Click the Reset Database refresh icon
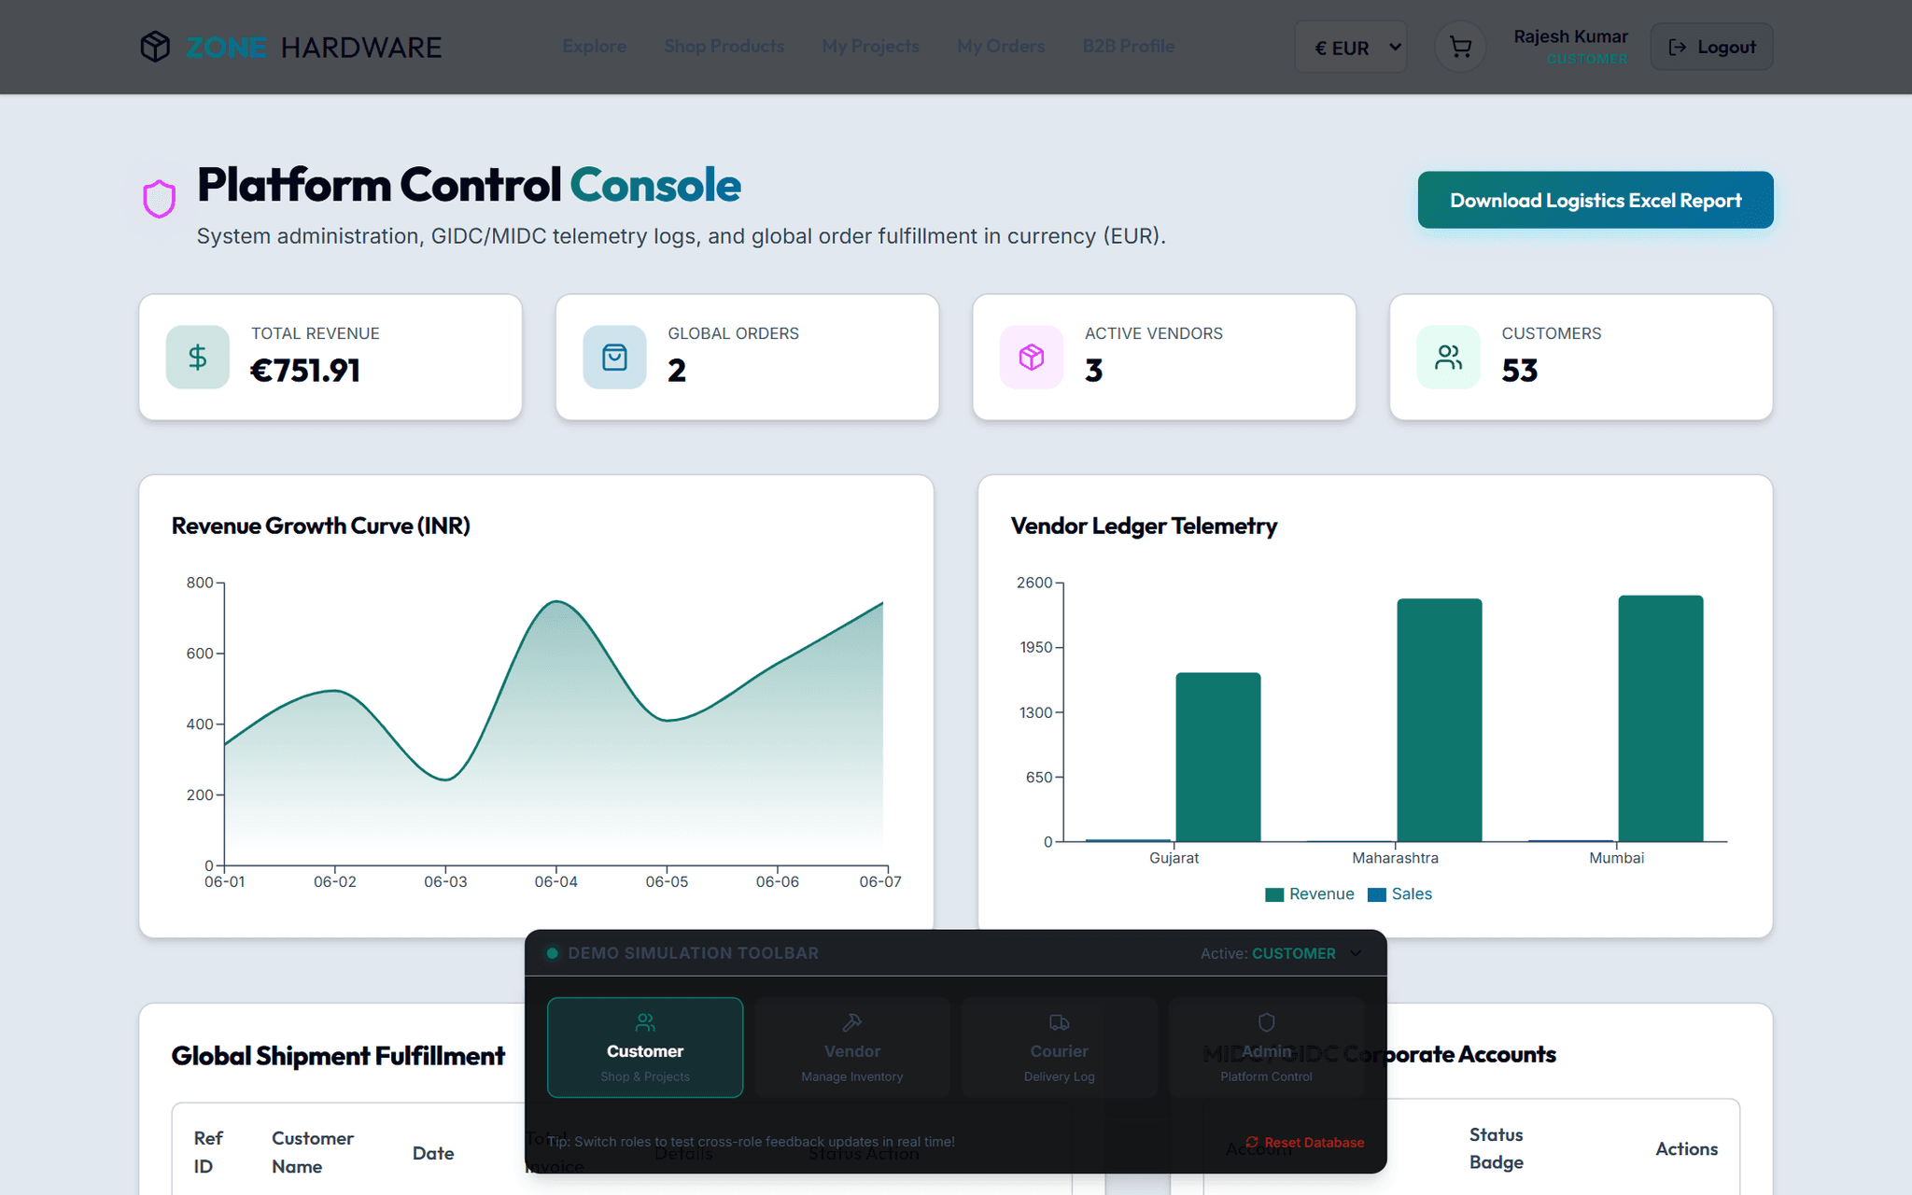The height and width of the screenshot is (1195, 1912). coord(1252,1142)
